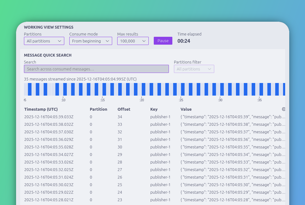This screenshot has height=205, width=305.
Task: Select the :20 marker on the timeline
Action: (x=141, y=100)
